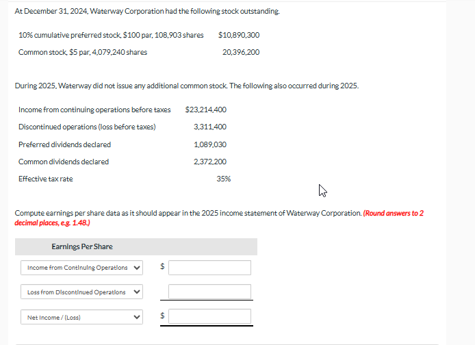Click the value 20,396,200
Screen dimensions: 475x345
click(241, 52)
